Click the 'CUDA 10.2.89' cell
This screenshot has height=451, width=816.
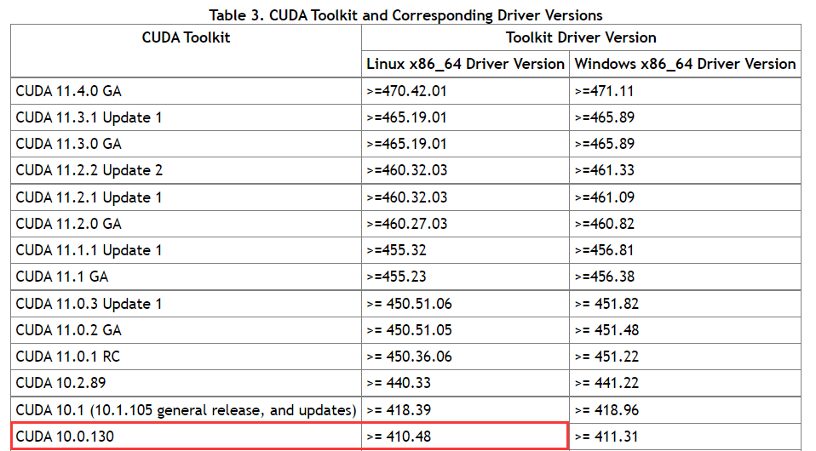point(186,384)
